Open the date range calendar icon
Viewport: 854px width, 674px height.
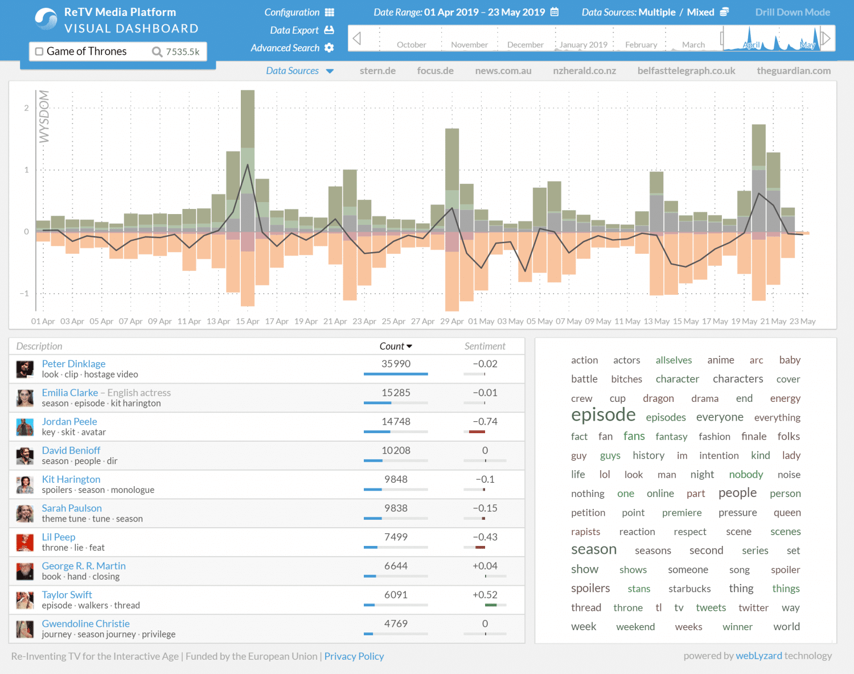[555, 12]
